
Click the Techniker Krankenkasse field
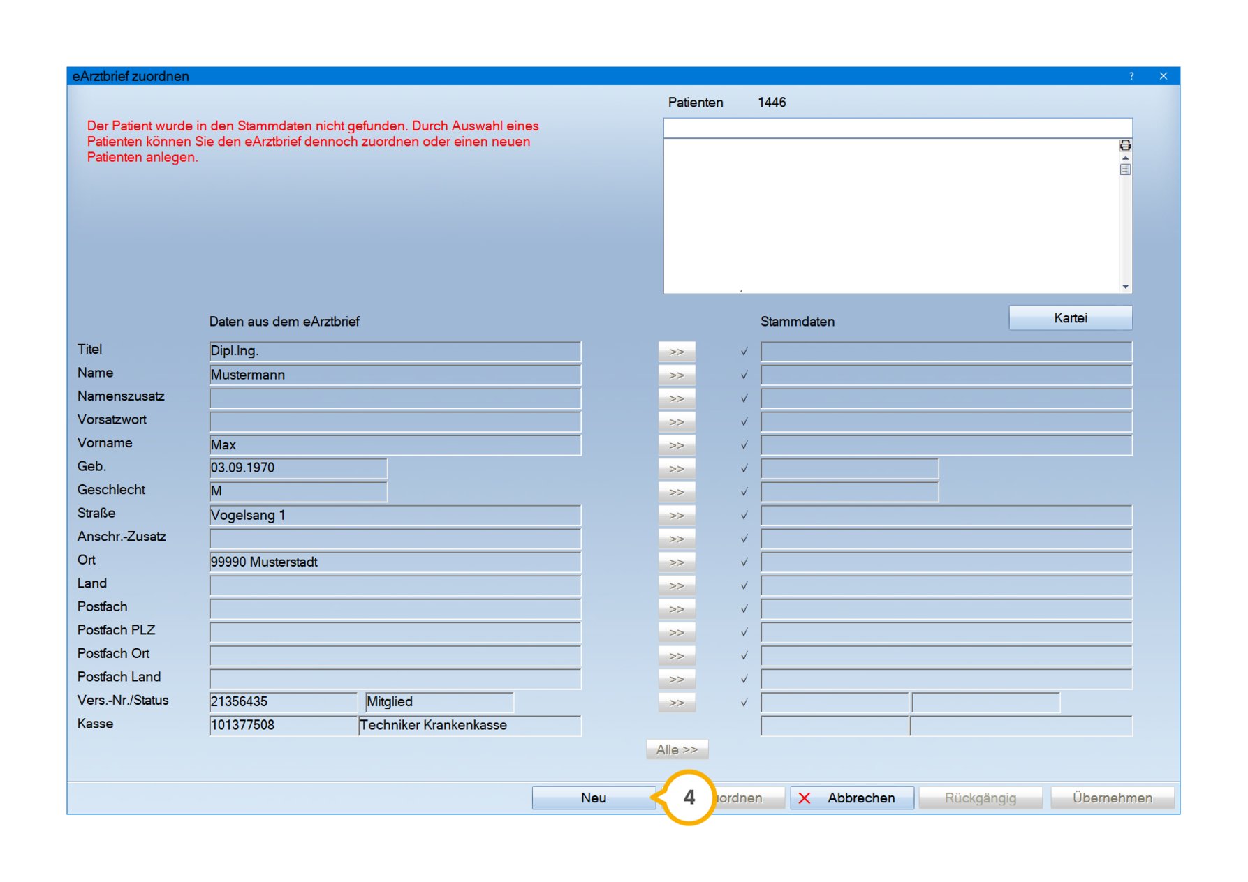pos(469,726)
